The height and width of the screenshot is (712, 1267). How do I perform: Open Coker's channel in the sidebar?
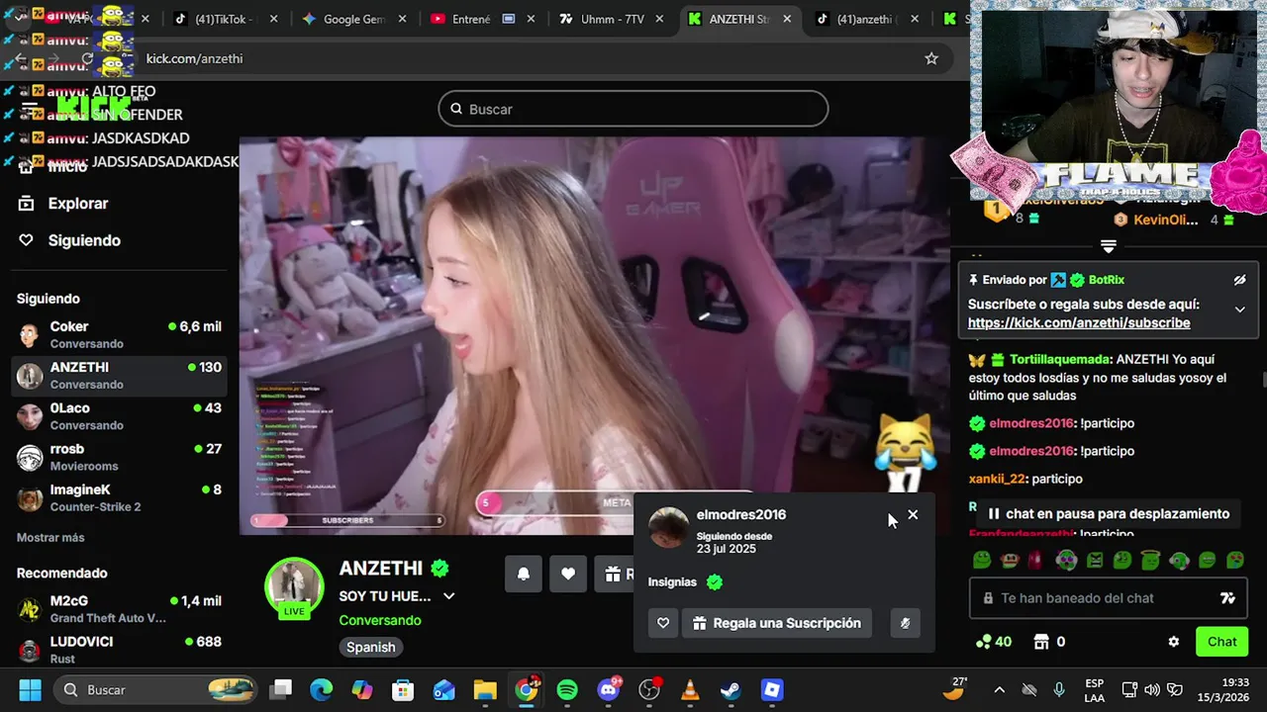pos(119,334)
